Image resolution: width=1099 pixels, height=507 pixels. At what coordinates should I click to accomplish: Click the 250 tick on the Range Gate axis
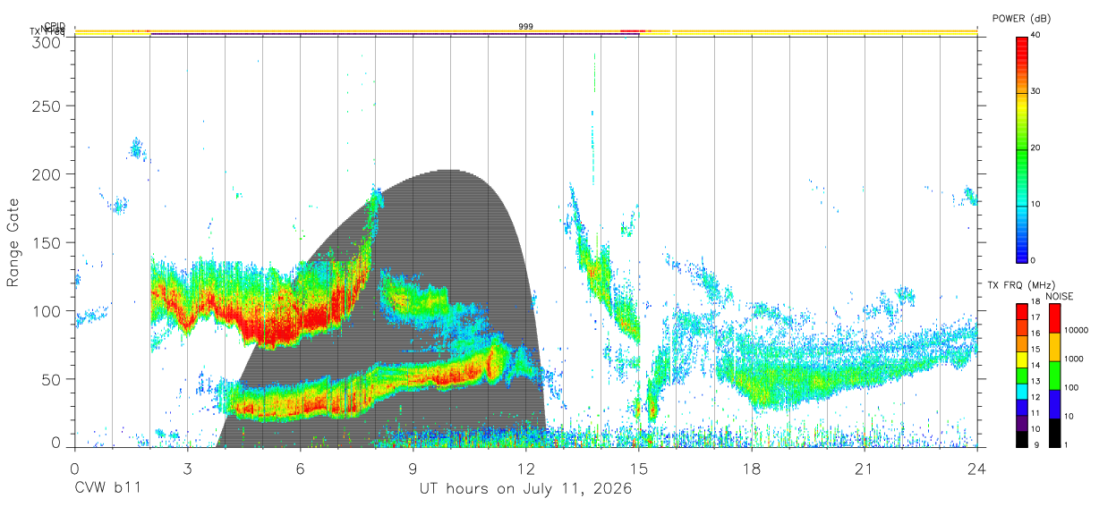point(47,106)
